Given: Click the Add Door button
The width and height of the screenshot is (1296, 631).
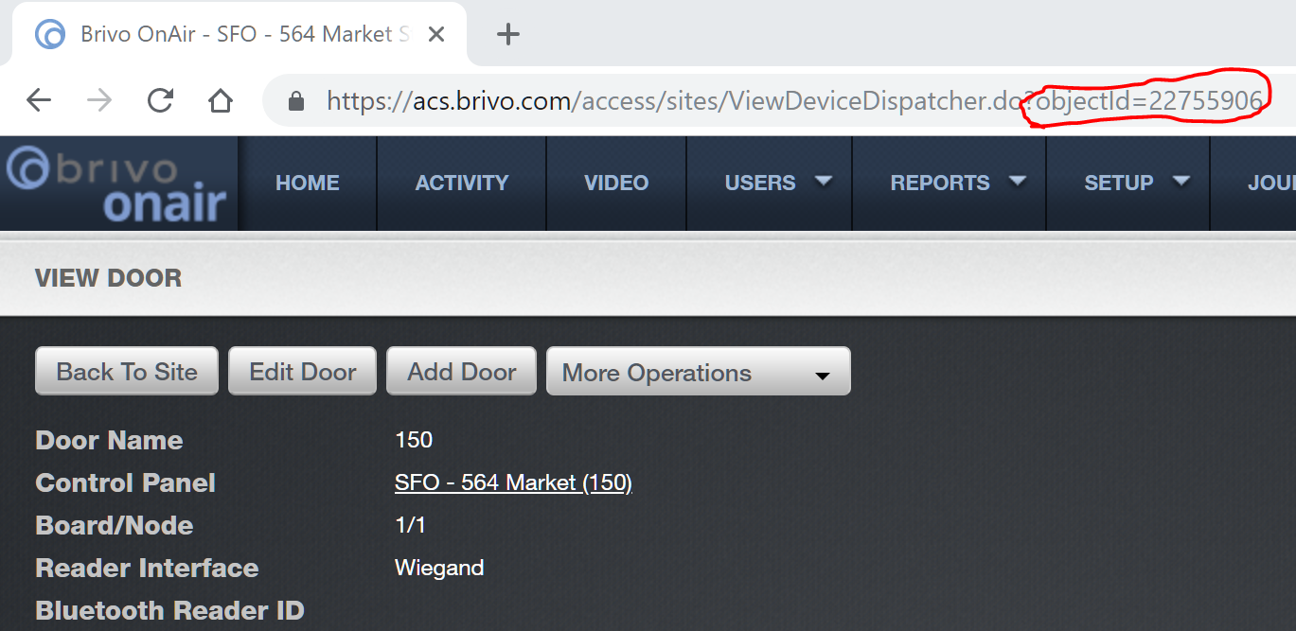Looking at the screenshot, I should pyautogui.click(x=462, y=371).
